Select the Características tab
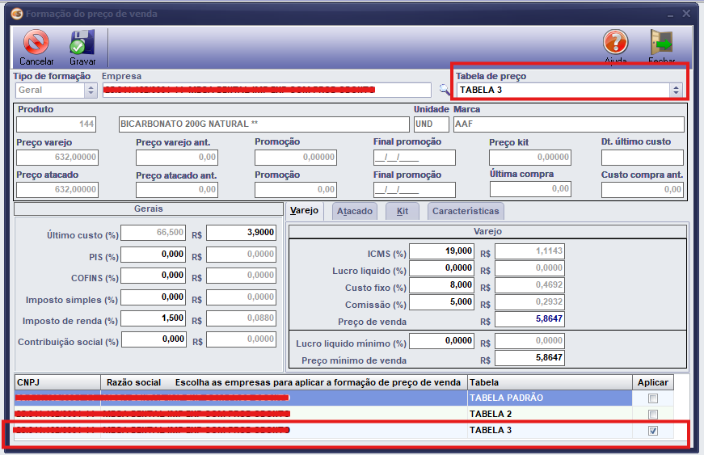704x455 pixels. [x=466, y=211]
